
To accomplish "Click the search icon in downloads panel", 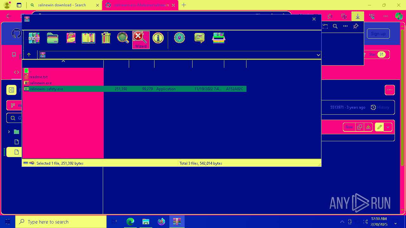I will (335, 26).
